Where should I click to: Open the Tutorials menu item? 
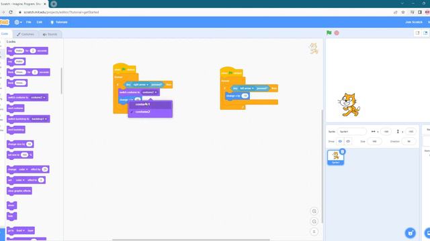point(59,22)
